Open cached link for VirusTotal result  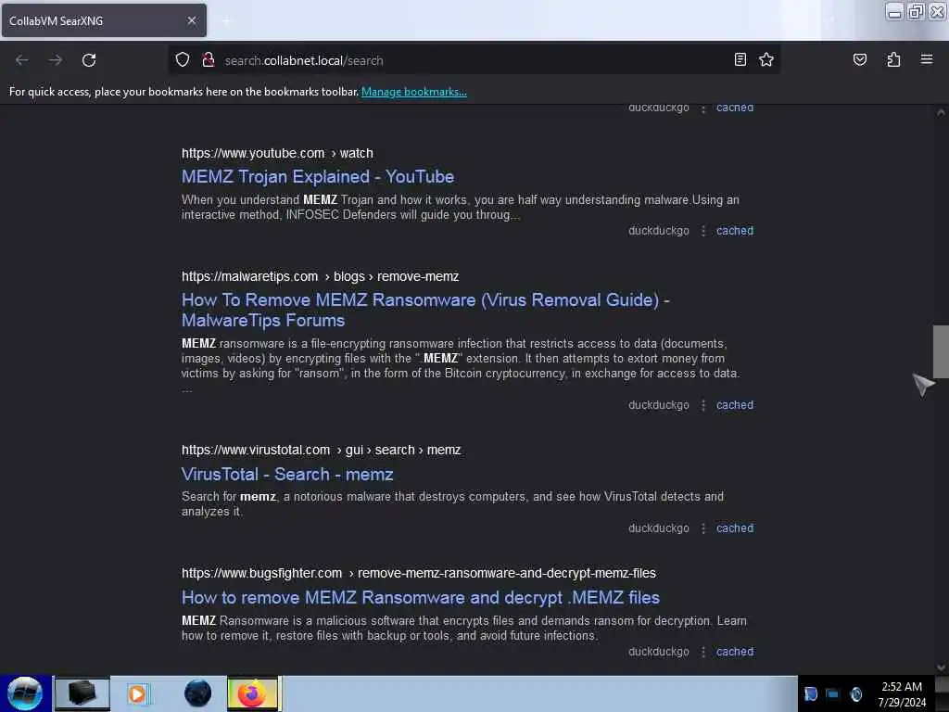pyautogui.click(x=735, y=528)
